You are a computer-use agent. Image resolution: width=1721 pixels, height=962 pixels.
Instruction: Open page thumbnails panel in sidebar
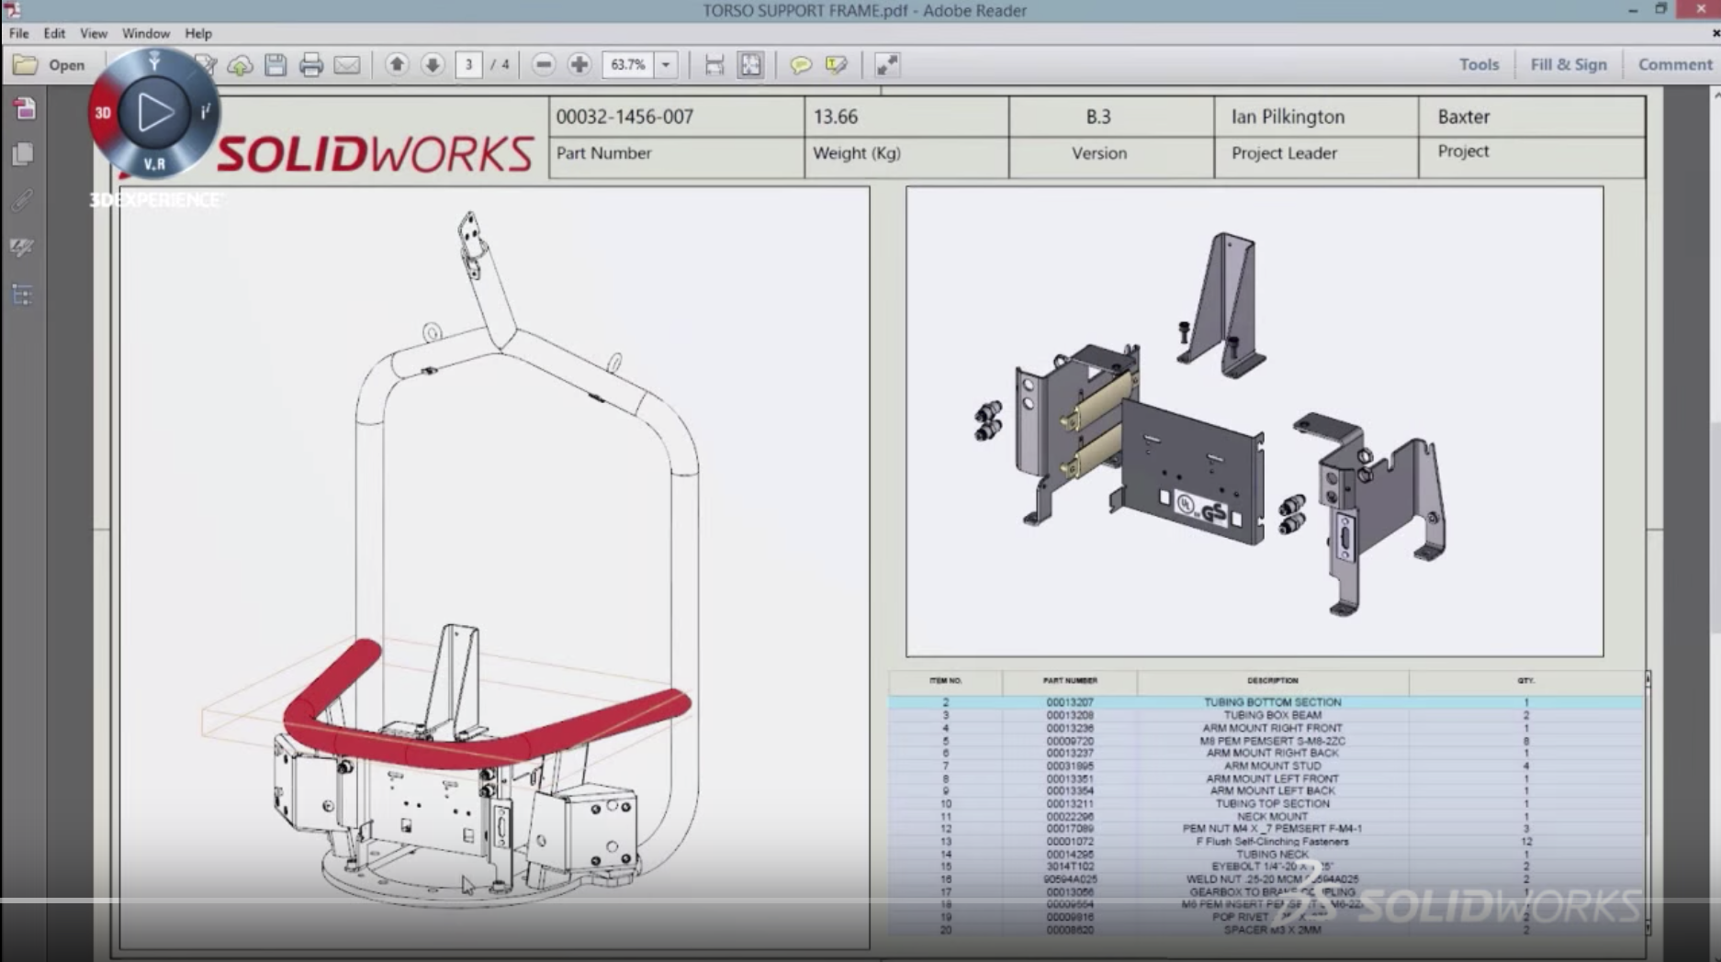pyautogui.click(x=23, y=154)
